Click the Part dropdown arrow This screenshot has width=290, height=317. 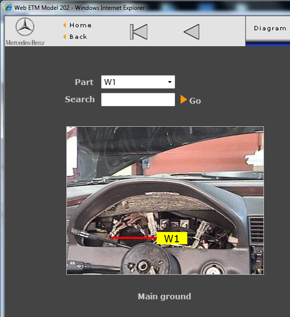pyautogui.click(x=170, y=82)
